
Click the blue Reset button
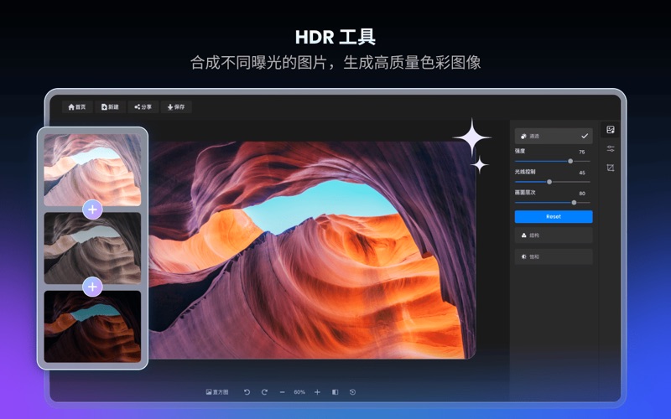[x=554, y=216]
